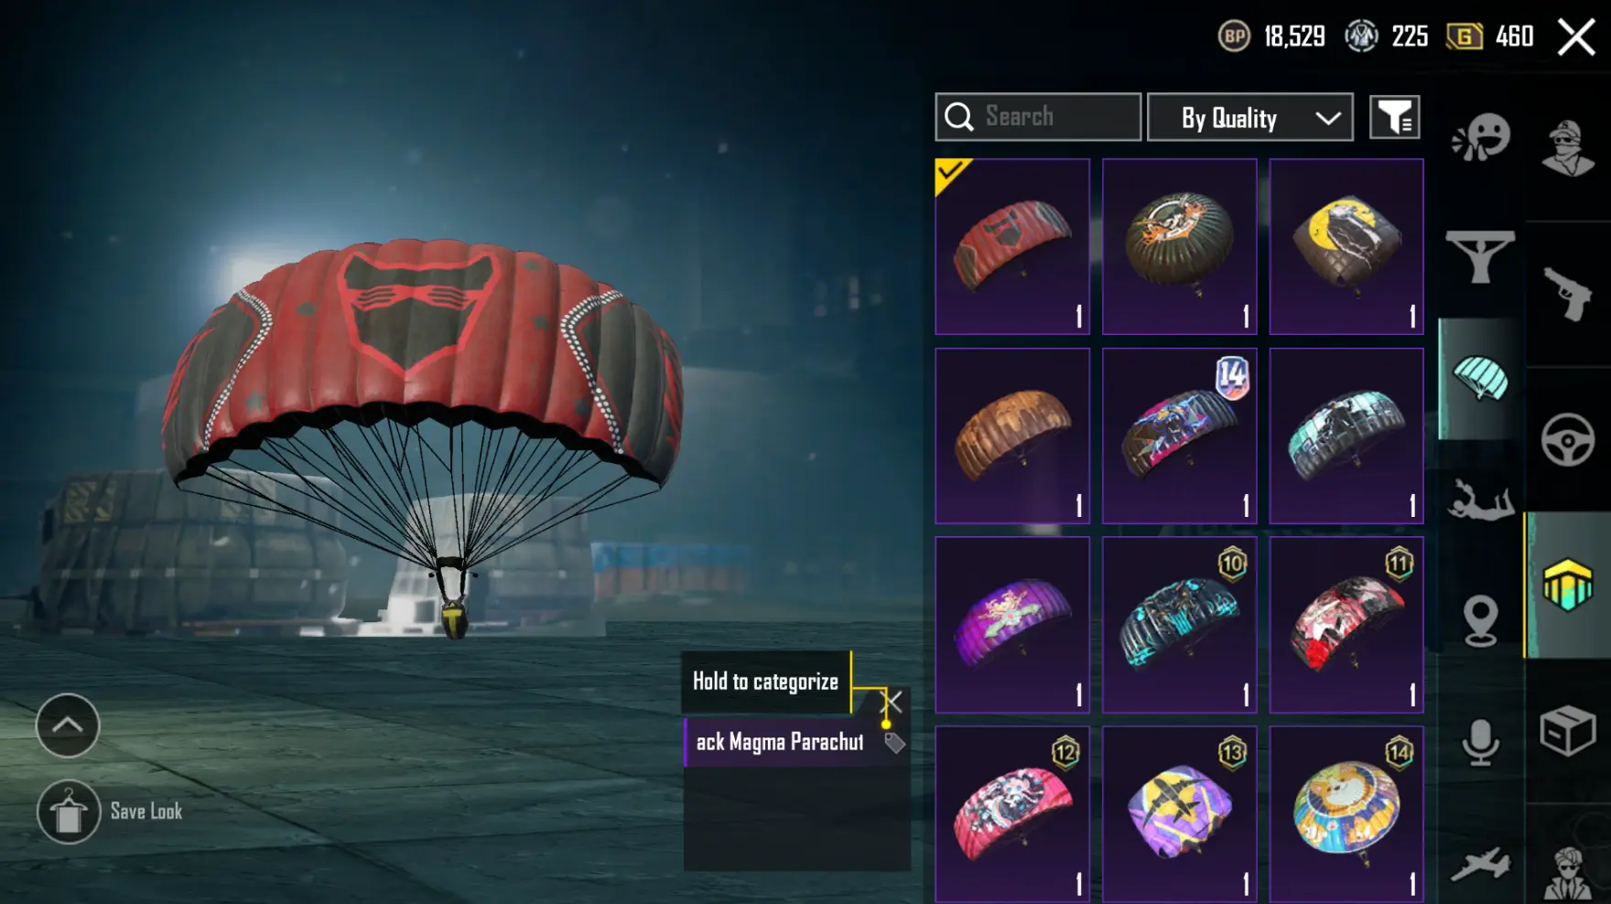Select the handgun weapon skins icon
The height and width of the screenshot is (904, 1611).
click(1568, 293)
